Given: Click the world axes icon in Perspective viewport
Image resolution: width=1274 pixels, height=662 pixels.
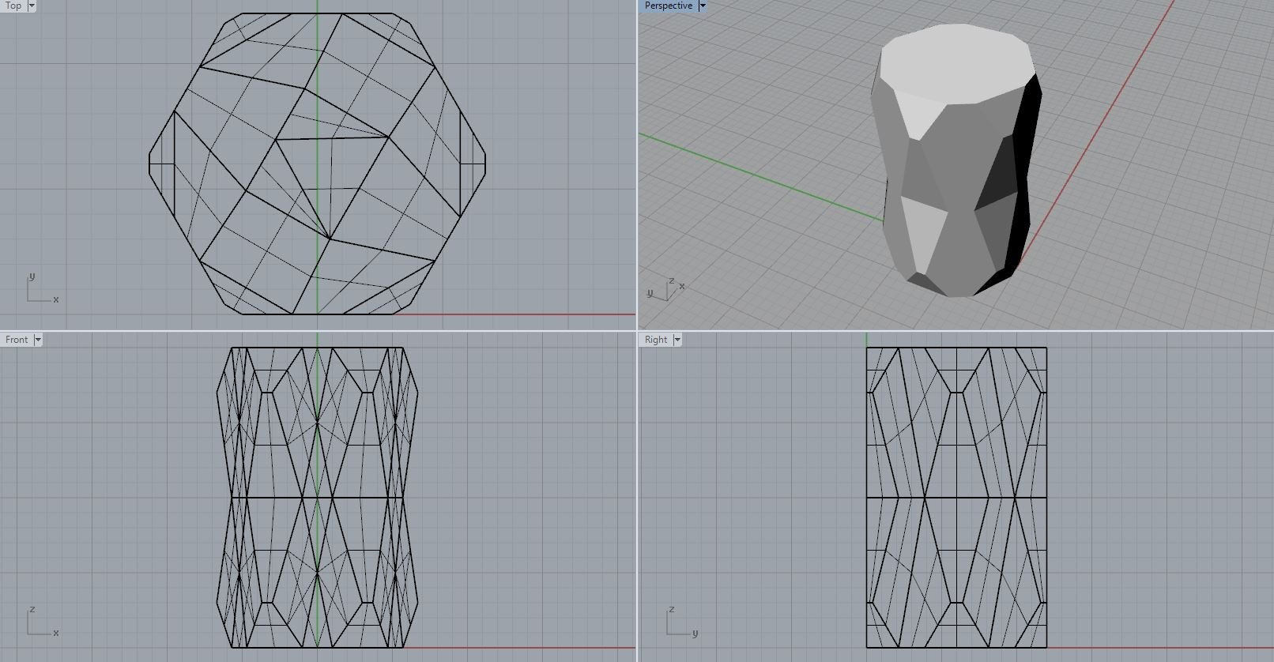Looking at the screenshot, I should (x=666, y=289).
